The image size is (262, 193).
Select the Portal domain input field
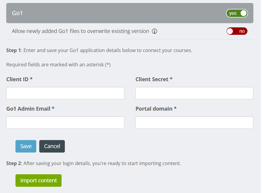194,123
